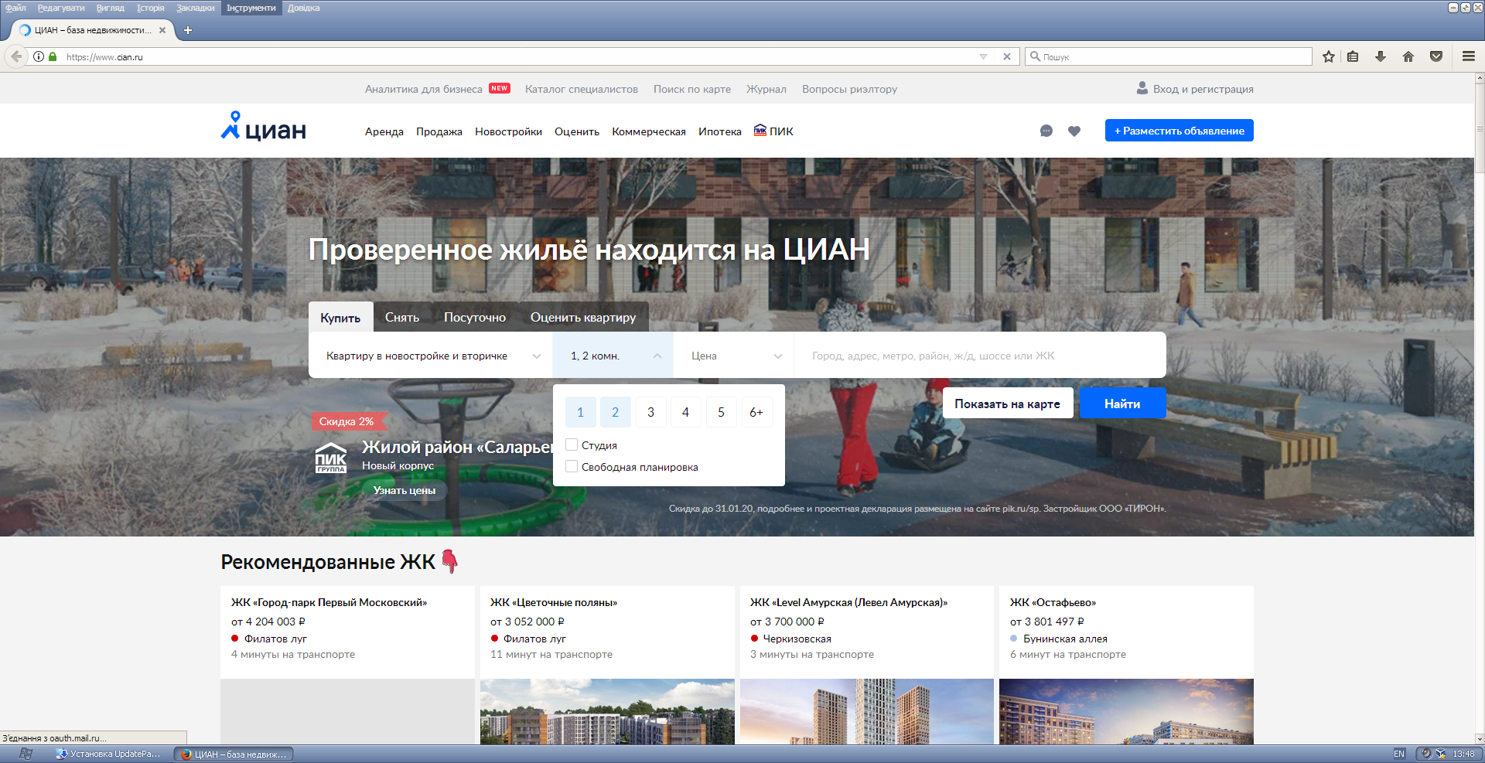Image resolution: width=1485 pixels, height=763 pixels.
Task: Select the 5 rooms option
Action: pos(721,412)
